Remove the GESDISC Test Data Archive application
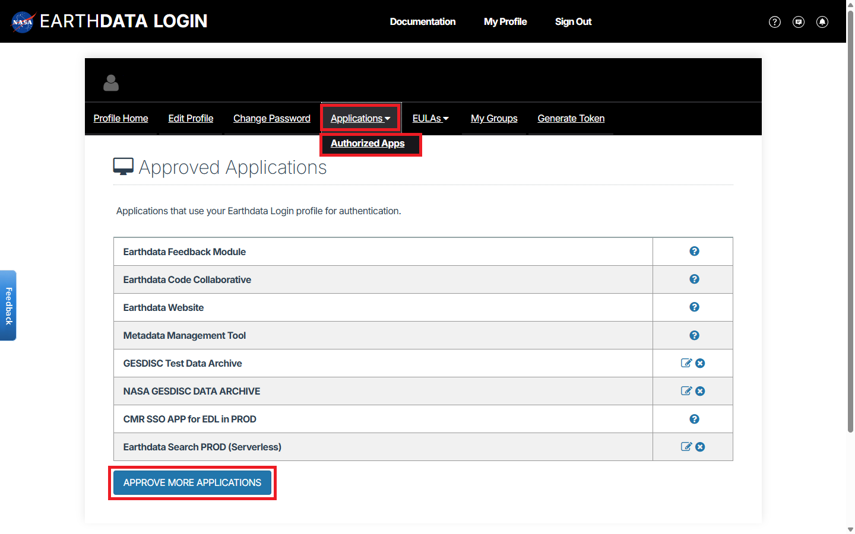The height and width of the screenshot is (534, 855). pyautogui.click(x=700, y=363)
